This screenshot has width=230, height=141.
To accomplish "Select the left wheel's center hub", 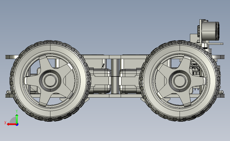I will tap(50, 81).
